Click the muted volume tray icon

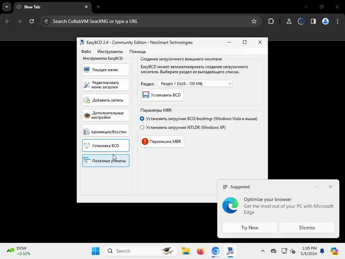293,251
